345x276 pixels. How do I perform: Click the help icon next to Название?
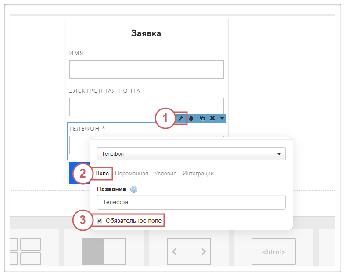coord(134,189)
